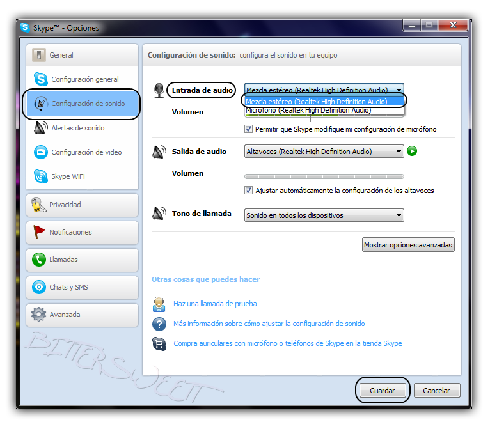The width and height of the screenshot is (490, 429).
Task: Open Más información sobre configuración de sonido link
Action: [x=269, y=324]
